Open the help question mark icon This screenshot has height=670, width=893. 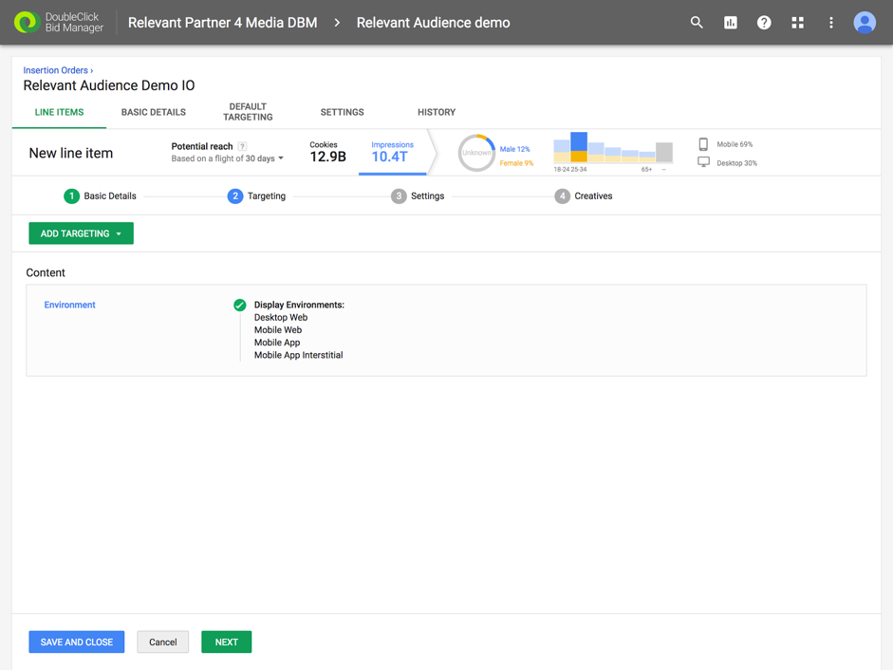pyautogui.click(x=764, y=22)
